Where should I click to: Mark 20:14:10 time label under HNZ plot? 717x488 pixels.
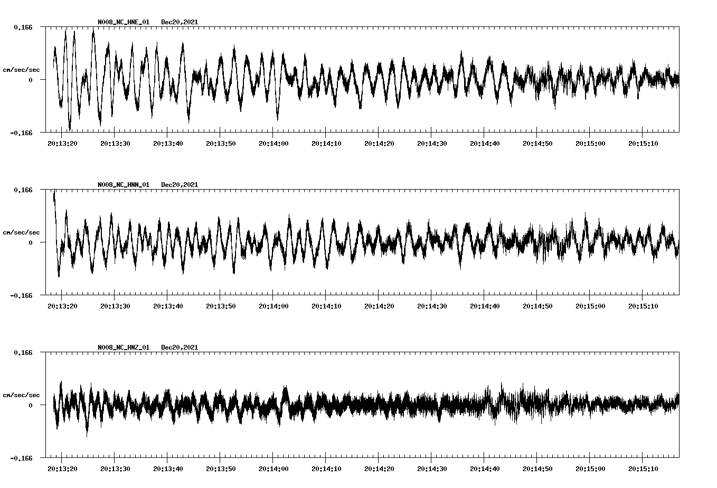pos(326,469)
